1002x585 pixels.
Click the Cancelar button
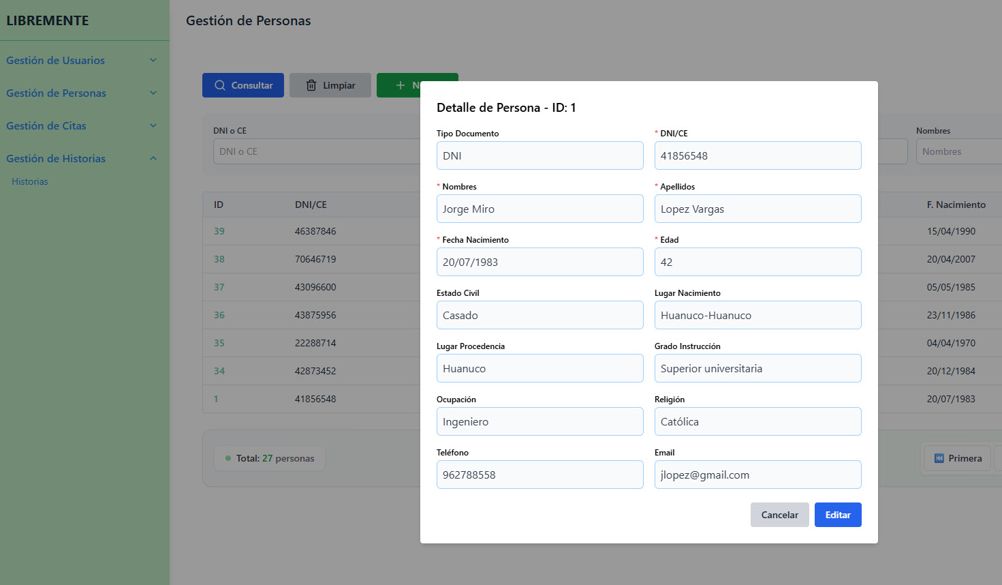coord(780,515)
